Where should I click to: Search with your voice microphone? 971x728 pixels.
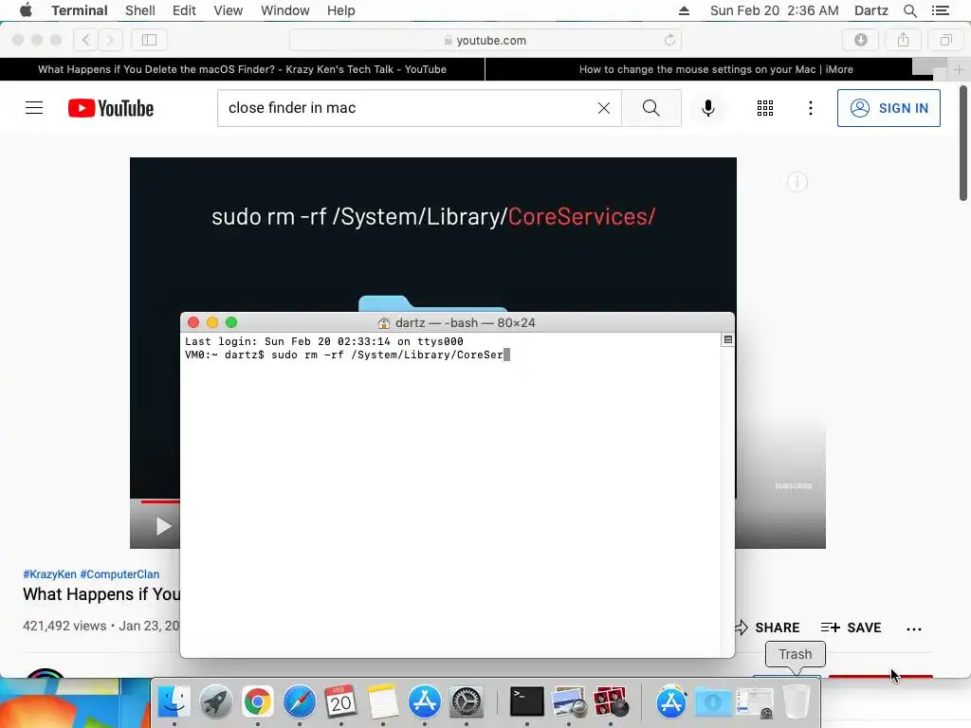[x=707, y=108]
